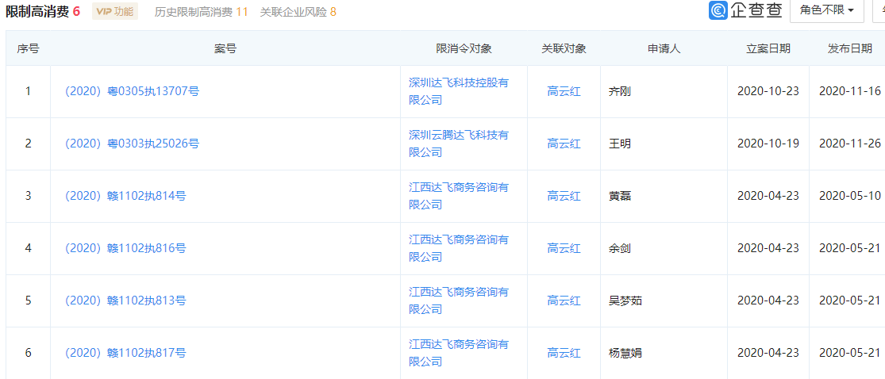
Task: Open case (2020)赣1102执817号
Action: [x=125, y=353]
